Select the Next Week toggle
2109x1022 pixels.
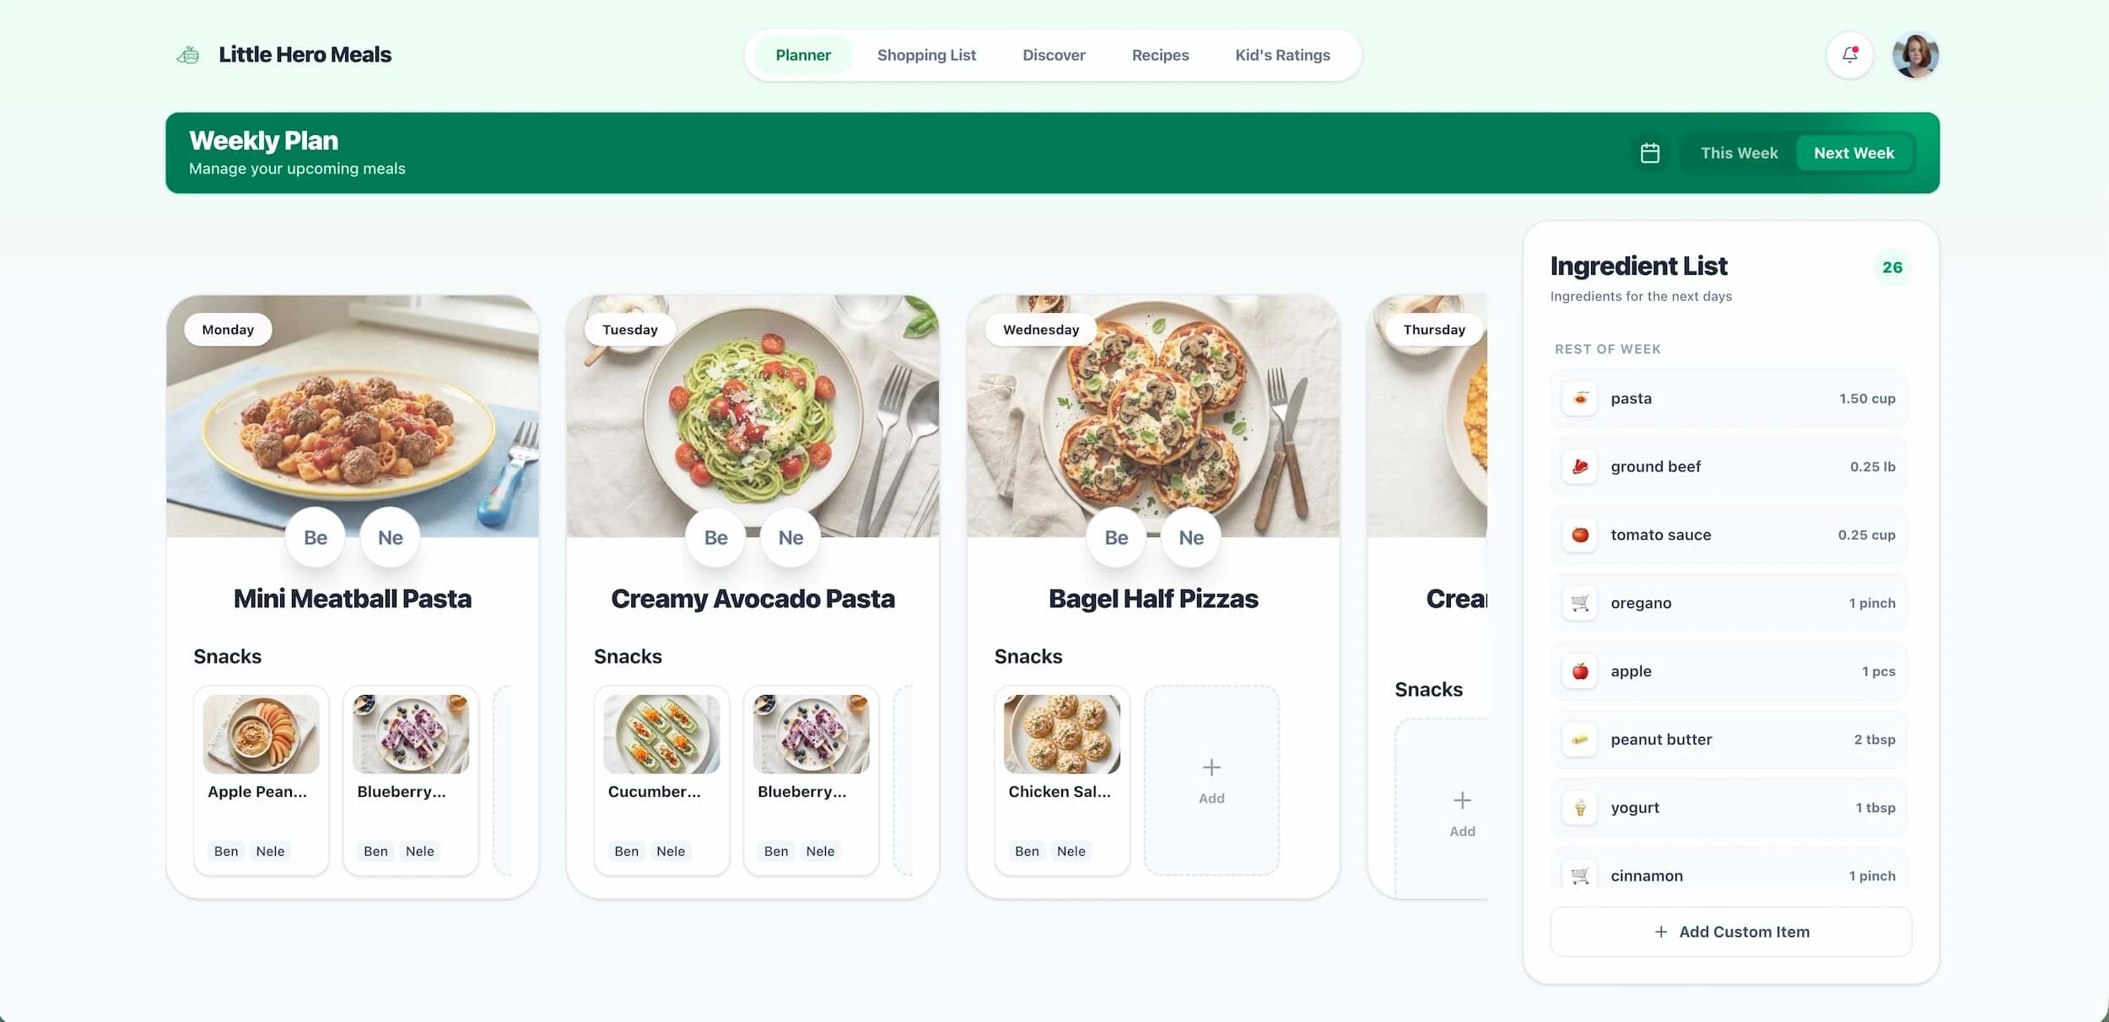tap(1853, 153)
